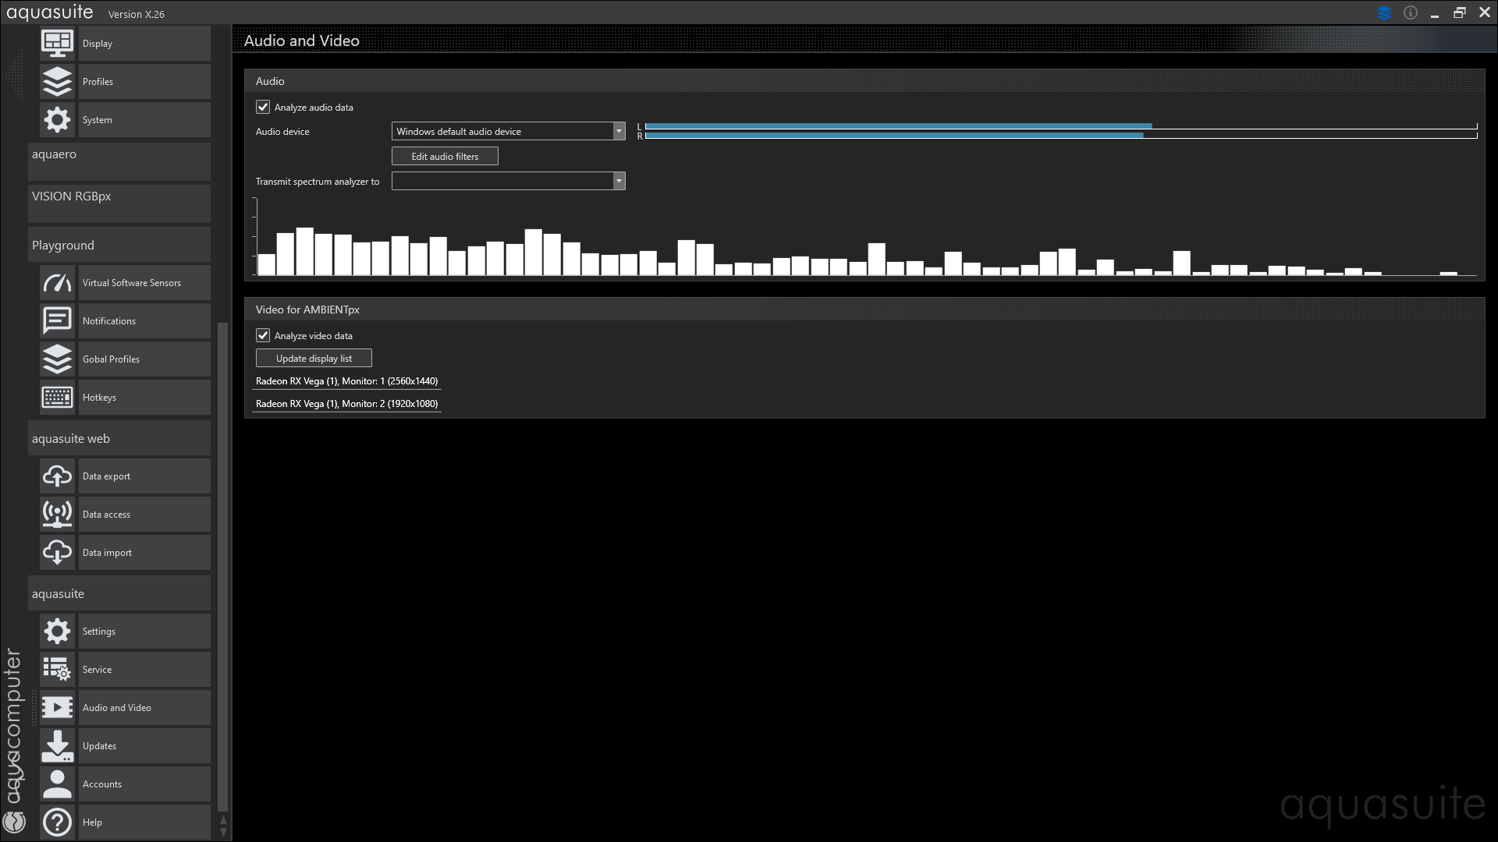Image resolution: width=1498 pixels, height=842 pixels.
Task: Click the blue layers icon in title bar
Action: coord(1384,12)
